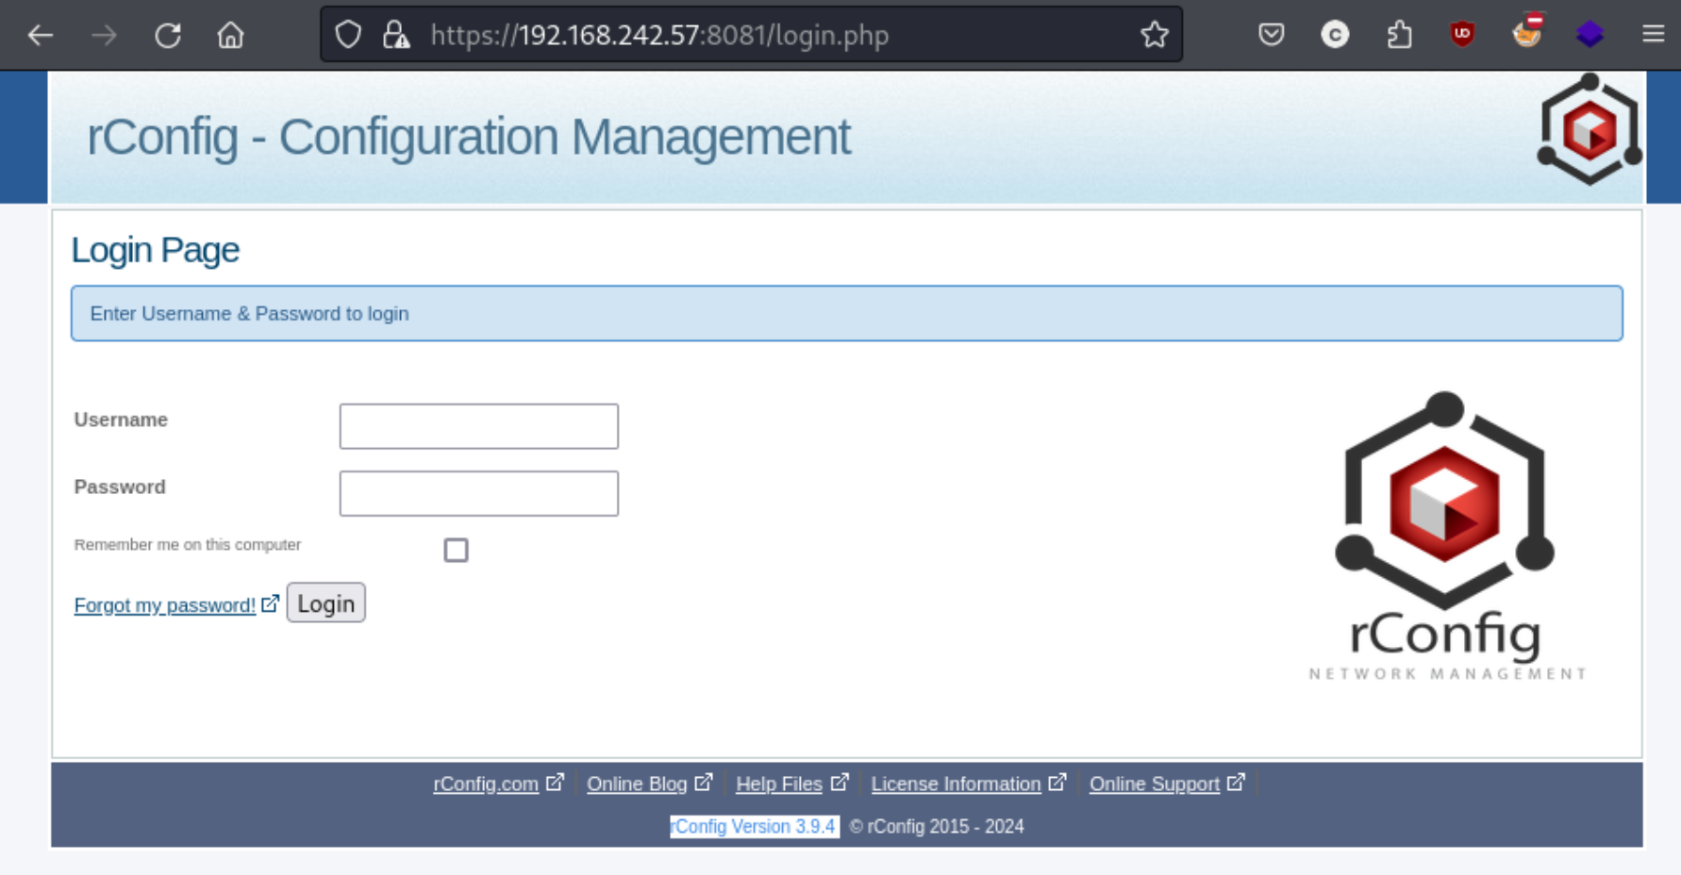Open the browser home page
This screenshot has height=875, width=1681.
point(230,36)
